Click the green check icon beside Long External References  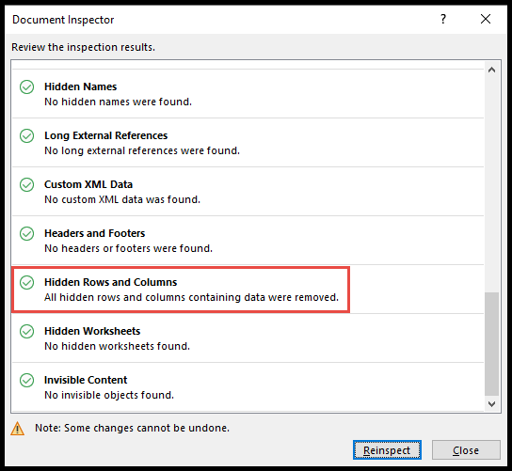(26, 136)
